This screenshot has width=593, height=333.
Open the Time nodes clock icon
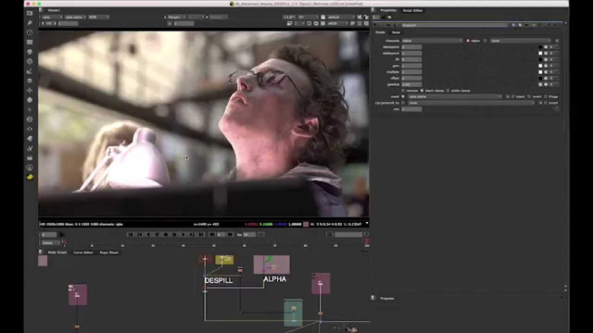click(30, 32)
